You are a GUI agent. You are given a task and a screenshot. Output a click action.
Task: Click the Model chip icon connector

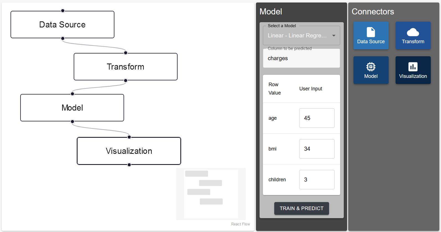click(x=371, y=70)
